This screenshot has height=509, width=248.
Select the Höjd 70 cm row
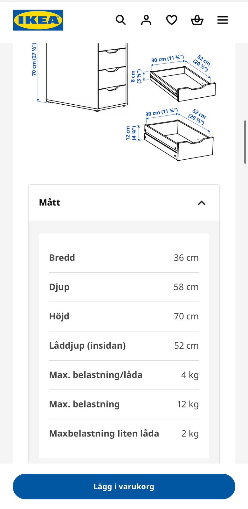[124, 316]
